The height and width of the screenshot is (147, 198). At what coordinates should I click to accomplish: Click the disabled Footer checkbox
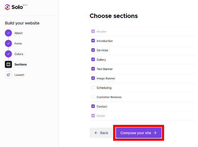coord(93,116)
